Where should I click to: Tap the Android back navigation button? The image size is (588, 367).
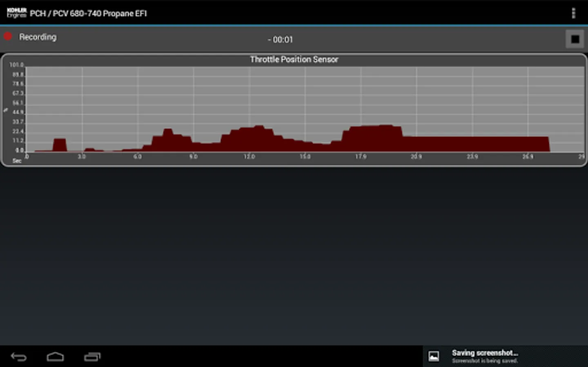(x=18, y=357)
